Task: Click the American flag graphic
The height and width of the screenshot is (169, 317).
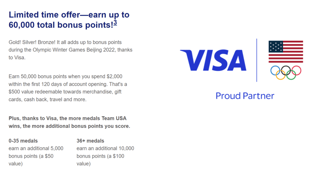Action: [286, 52]
